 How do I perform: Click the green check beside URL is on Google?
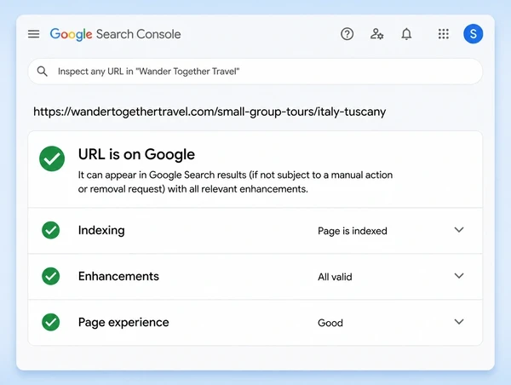pos(52,158)
